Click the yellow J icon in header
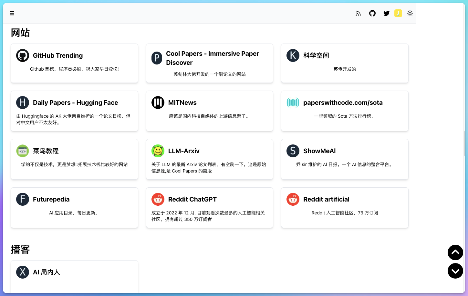468x296 pixels. (x=398, y=13)
